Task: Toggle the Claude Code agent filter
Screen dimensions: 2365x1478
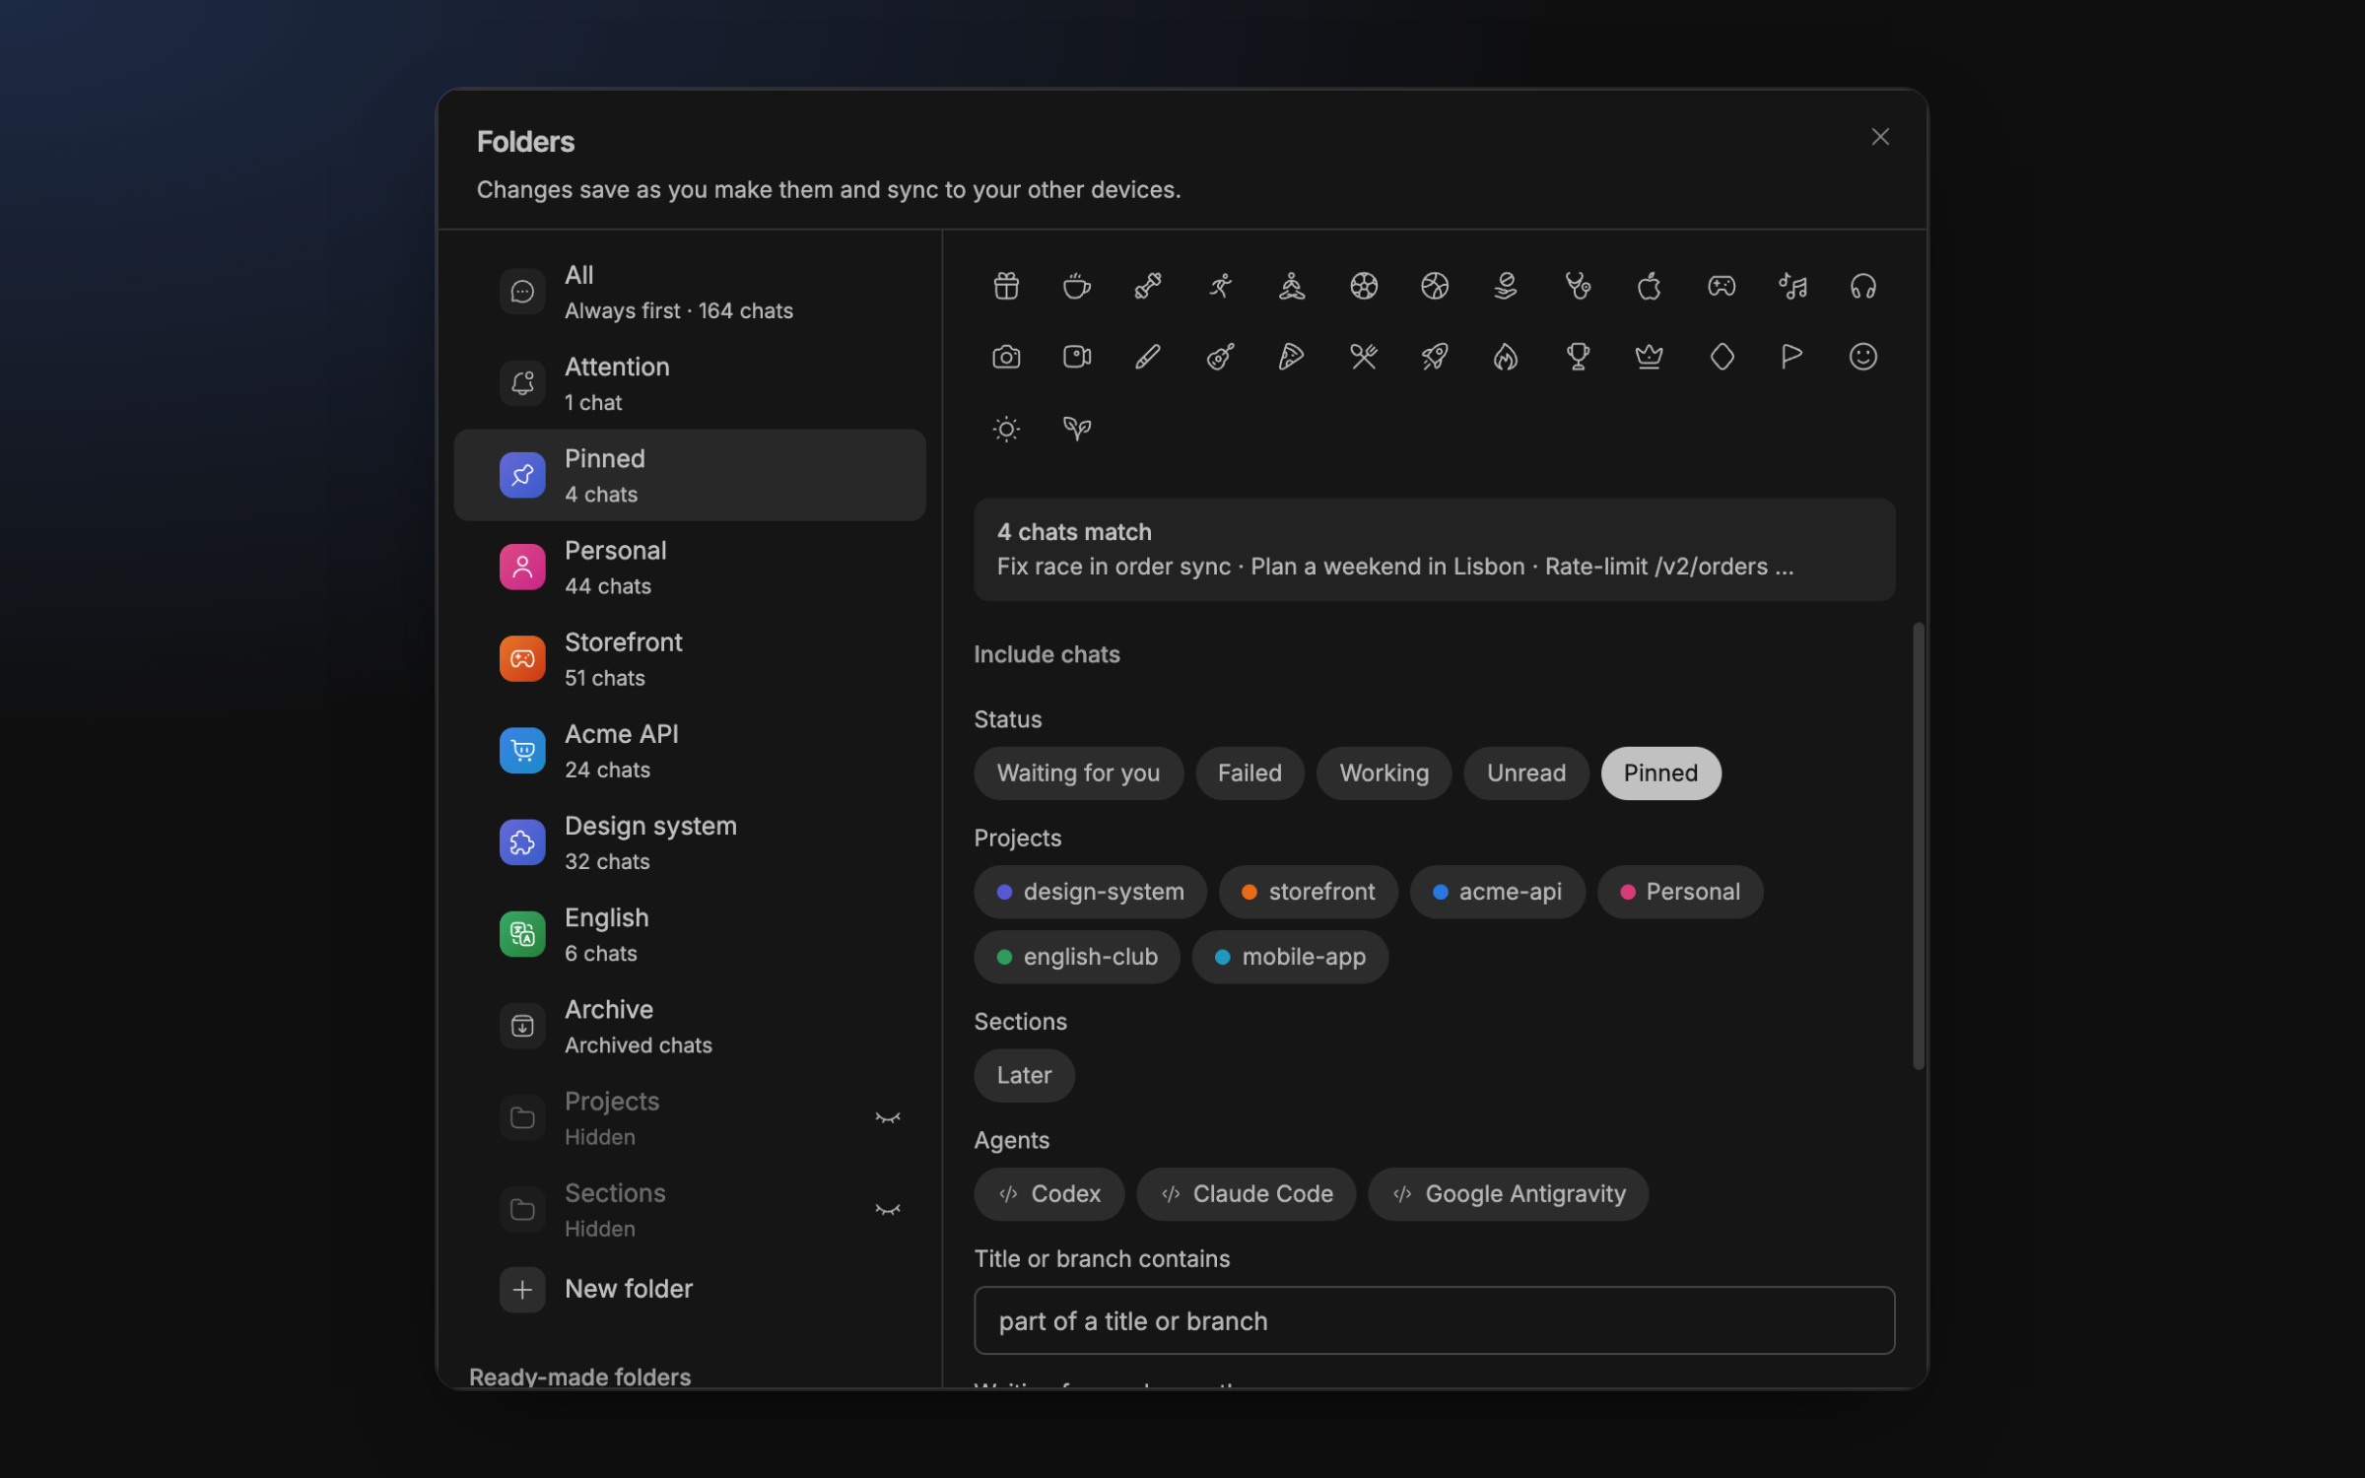Action: tap(1246, 1194)
